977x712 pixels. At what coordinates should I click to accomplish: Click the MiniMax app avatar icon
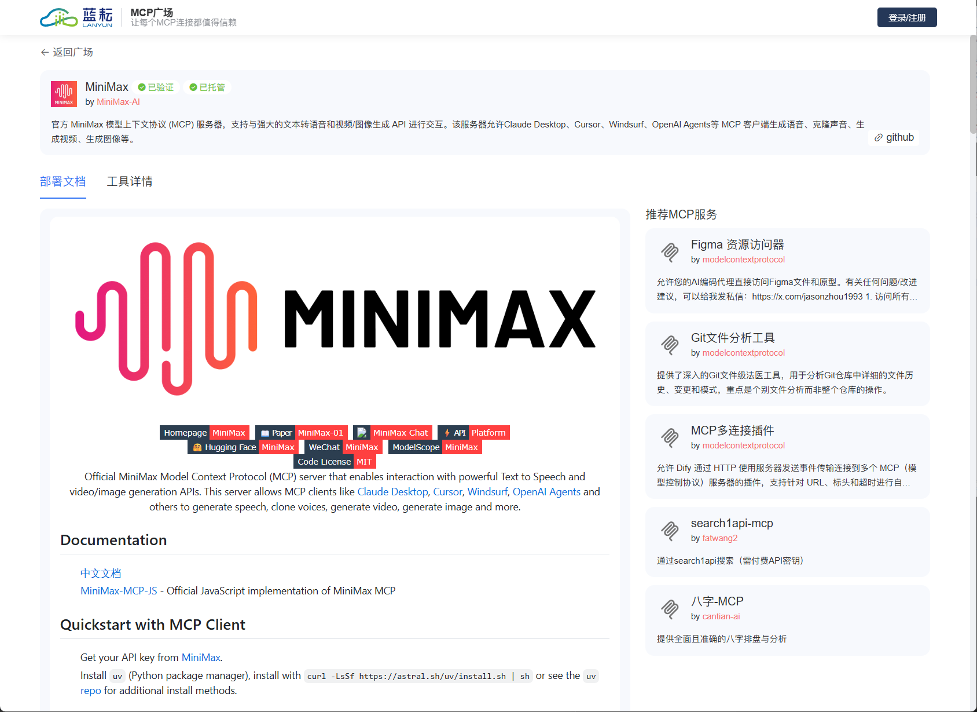point(64,94)
